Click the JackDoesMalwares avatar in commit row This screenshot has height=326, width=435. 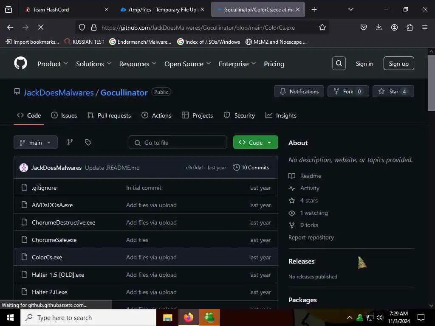point(24,167)
